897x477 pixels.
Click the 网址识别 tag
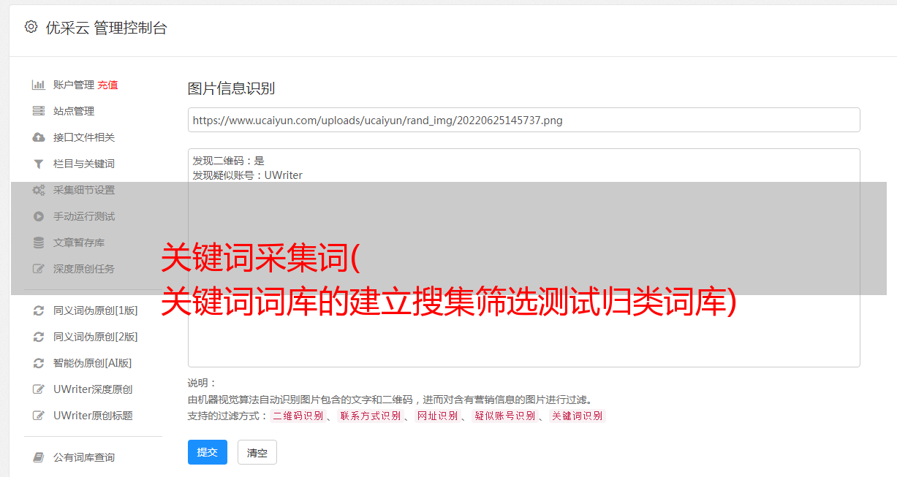pos(437,416)
